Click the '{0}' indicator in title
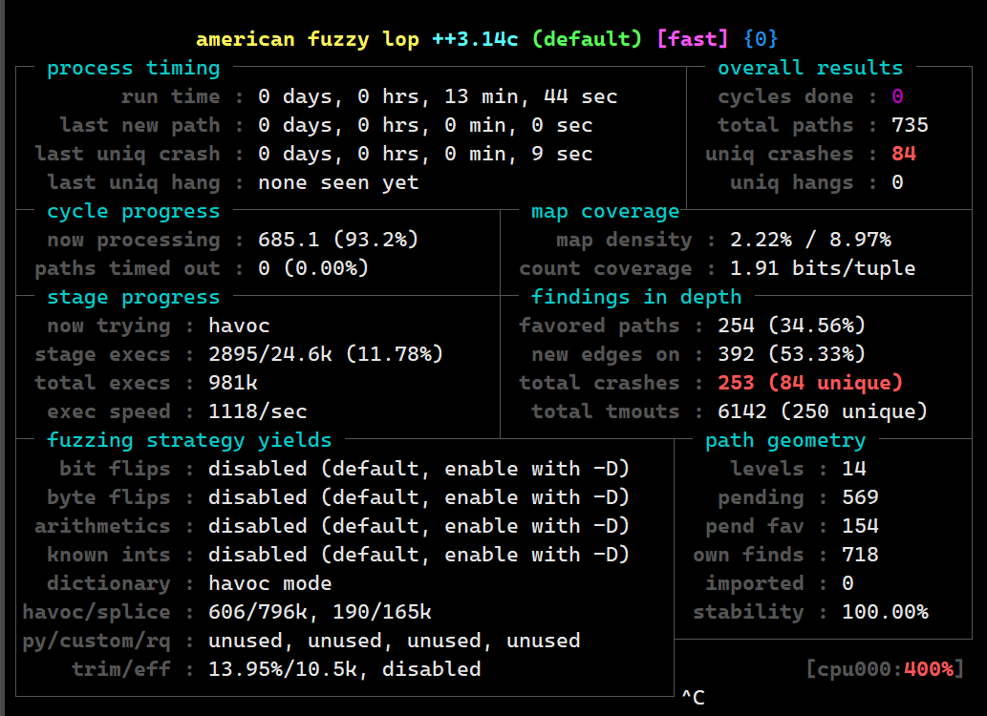Viewport: 987px width, 716px height. [761, 40]
